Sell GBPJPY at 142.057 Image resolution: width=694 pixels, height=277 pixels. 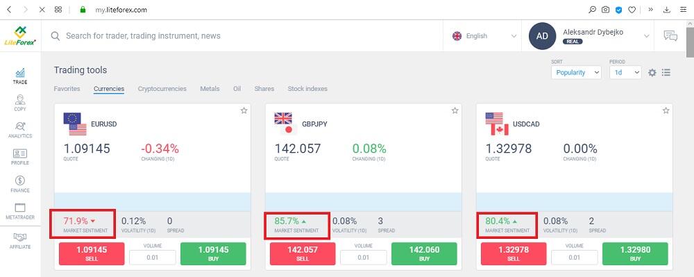point(303,254)
